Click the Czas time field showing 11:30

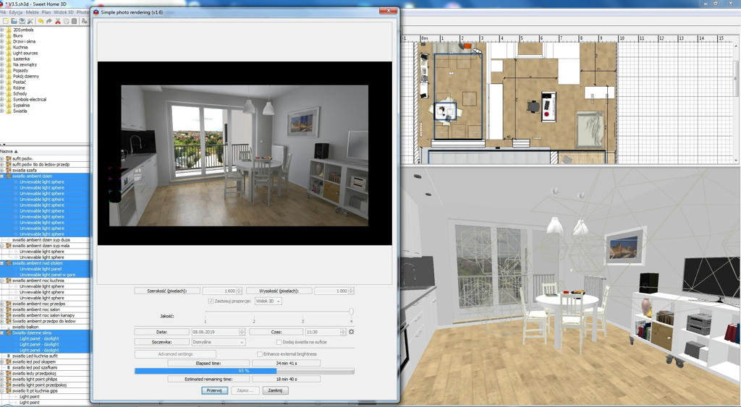coord(323,332)
